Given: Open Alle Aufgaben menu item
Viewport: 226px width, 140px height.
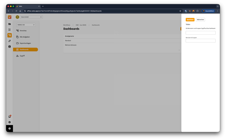Looking at the screenshot, I should (25, 37).
